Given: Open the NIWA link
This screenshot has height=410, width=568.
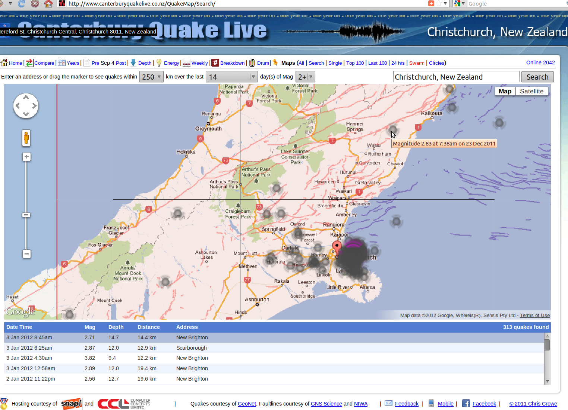Looking at the screenshot, I should [361, 404].
